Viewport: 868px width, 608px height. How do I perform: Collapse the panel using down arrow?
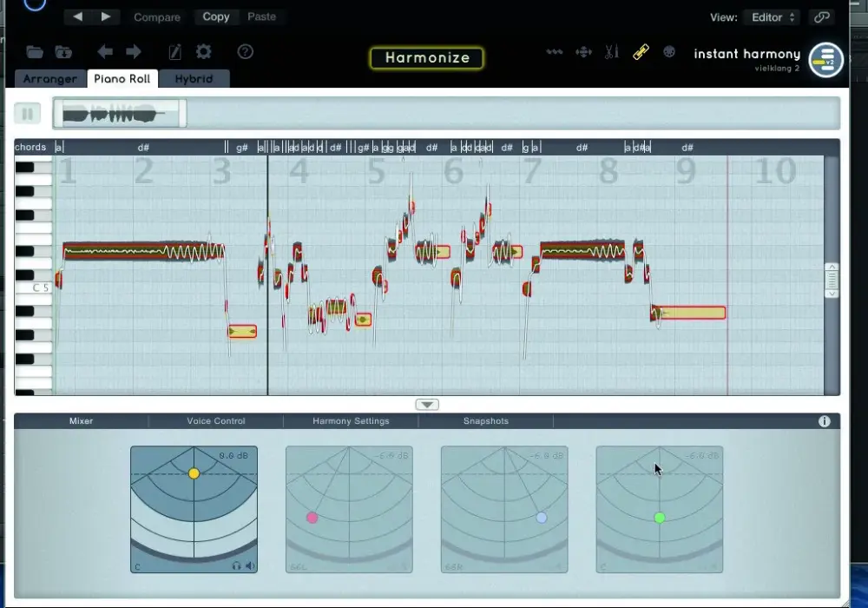point(427,405)
